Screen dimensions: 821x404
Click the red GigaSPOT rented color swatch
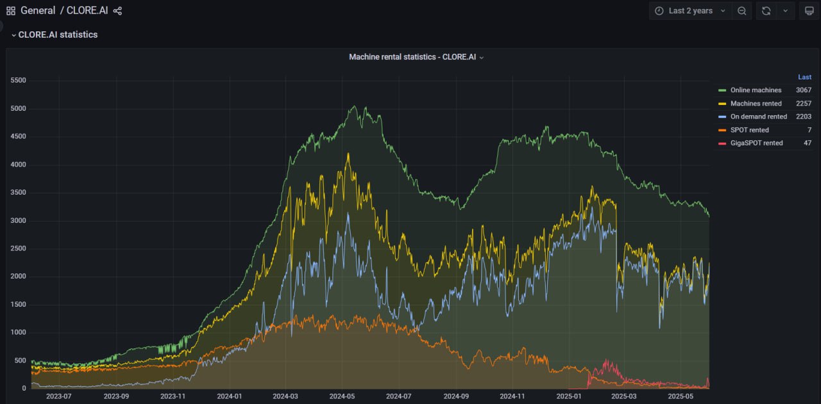pyautogui.click(x=722, y=143)
